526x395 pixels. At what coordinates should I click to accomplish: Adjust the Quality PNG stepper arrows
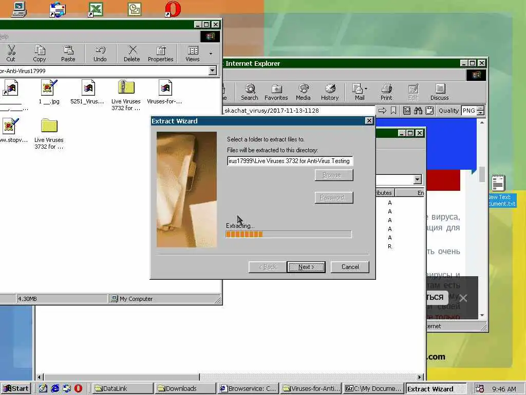pos(481,111)
